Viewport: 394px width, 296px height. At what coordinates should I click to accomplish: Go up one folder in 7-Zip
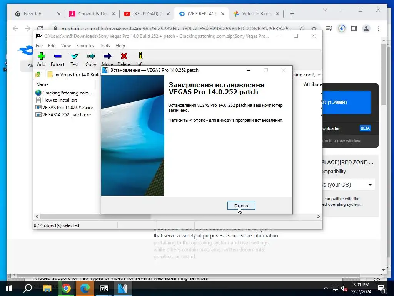click(x=38, y=74)
